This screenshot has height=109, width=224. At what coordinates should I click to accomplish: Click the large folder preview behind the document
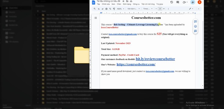[x=82, y=55]
